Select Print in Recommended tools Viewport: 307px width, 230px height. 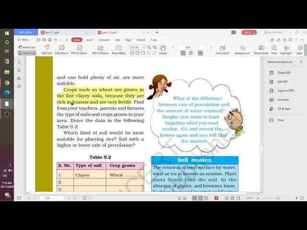click(x=276, y=120)
